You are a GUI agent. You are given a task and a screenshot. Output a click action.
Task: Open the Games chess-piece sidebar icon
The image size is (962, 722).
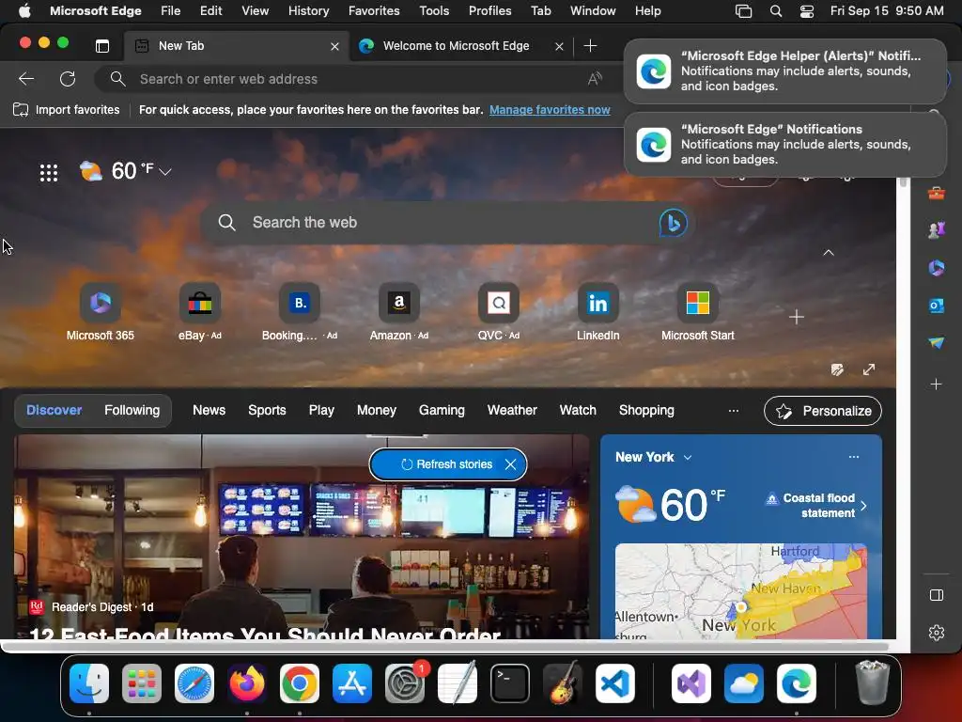pos(937,230)
